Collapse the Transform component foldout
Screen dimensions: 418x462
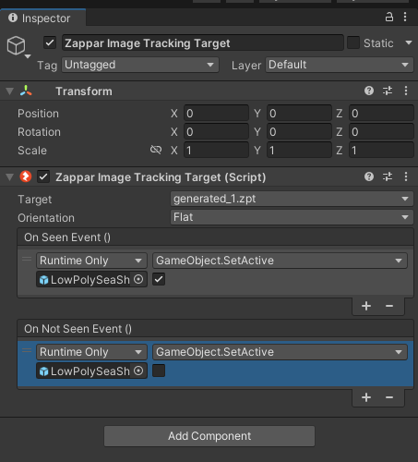10,91
